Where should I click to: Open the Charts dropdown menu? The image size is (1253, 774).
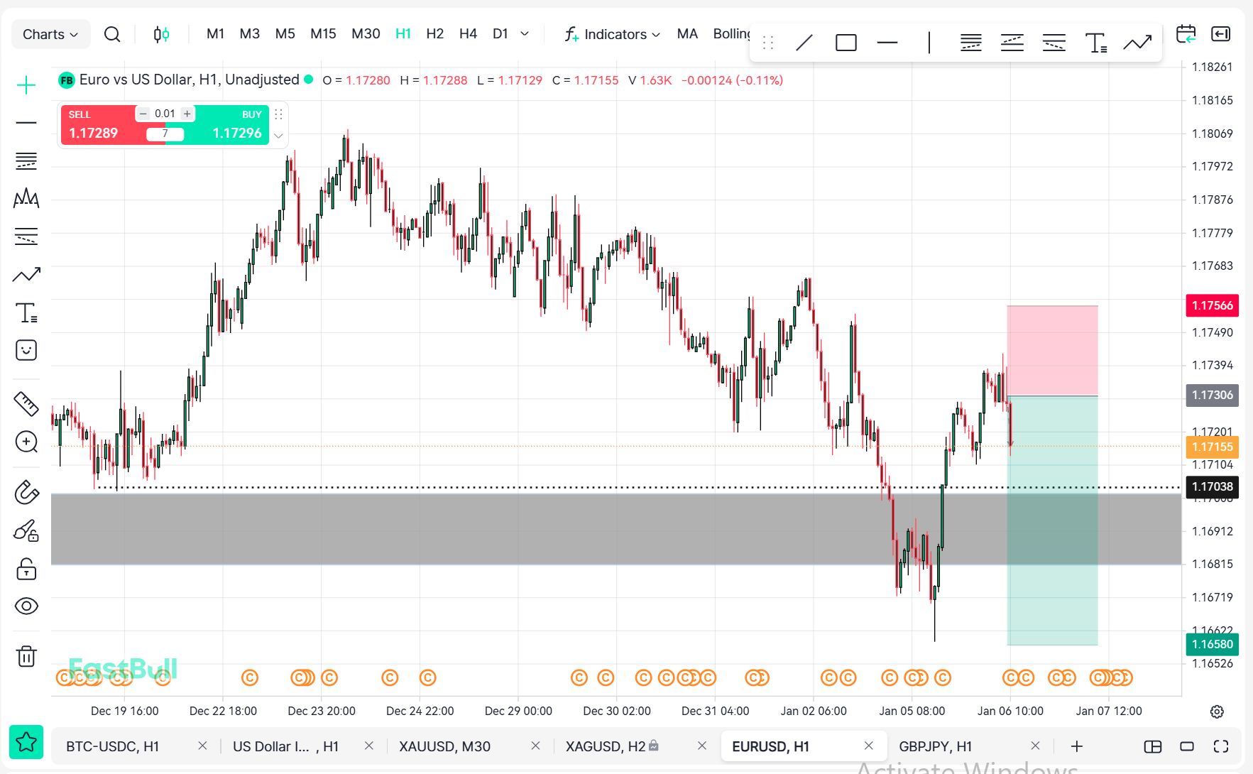tap(50, 34)
